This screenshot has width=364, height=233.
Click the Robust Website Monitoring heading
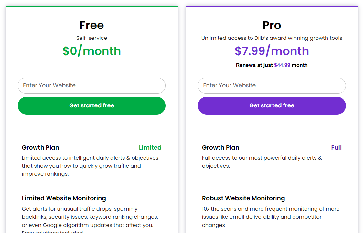[x=243, y=198]
